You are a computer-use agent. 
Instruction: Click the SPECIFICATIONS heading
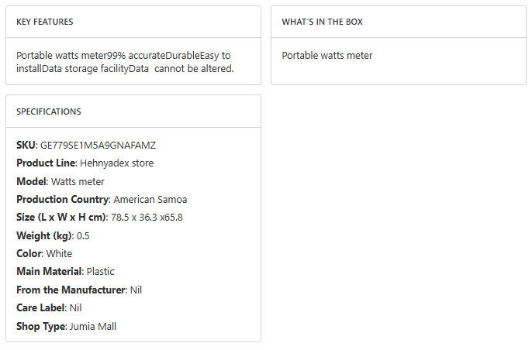pos(49,112)
